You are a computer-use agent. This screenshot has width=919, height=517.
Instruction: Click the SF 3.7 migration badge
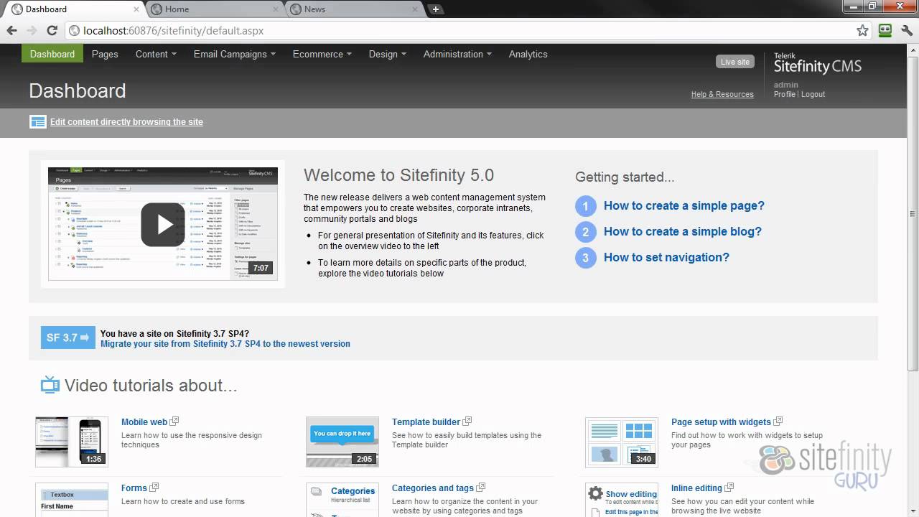pos(68,337)
